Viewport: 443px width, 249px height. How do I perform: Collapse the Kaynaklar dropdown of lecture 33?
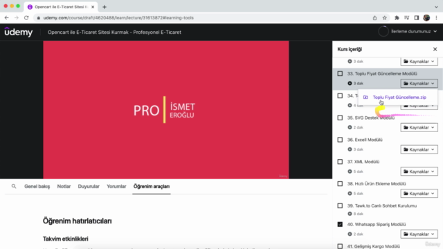(x=419, y=83)
